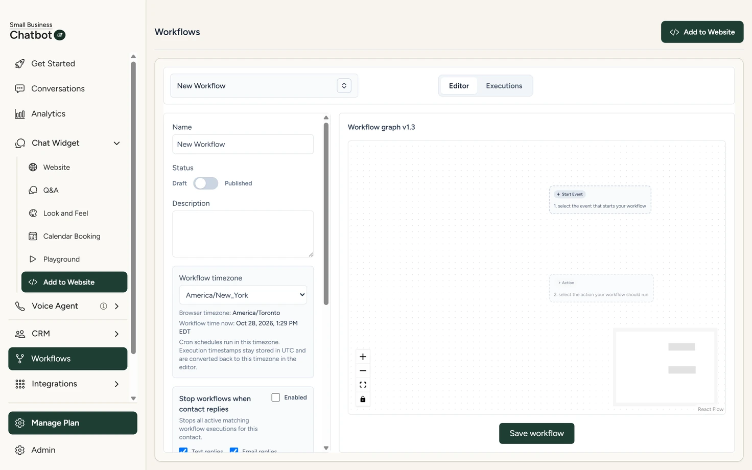Open the Workflow timezone dropdown

(243, 295)
